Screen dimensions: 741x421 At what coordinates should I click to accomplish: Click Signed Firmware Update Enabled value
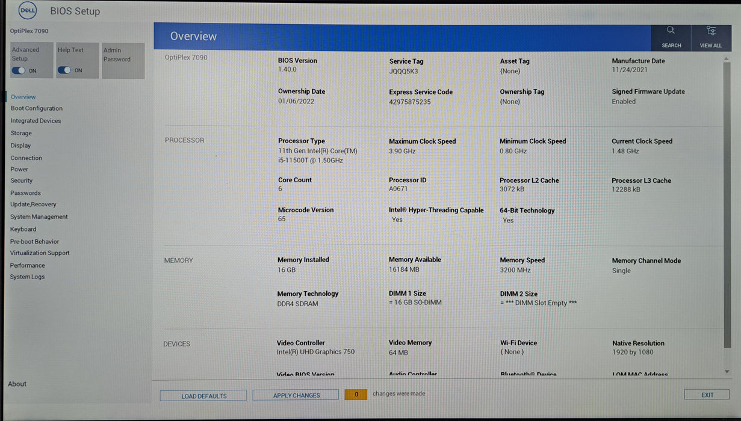624,102
